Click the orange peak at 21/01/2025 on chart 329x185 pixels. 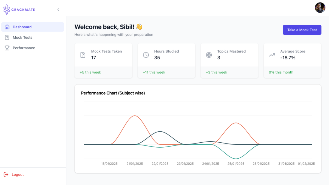pyautogui.click(x=135, y=116)
